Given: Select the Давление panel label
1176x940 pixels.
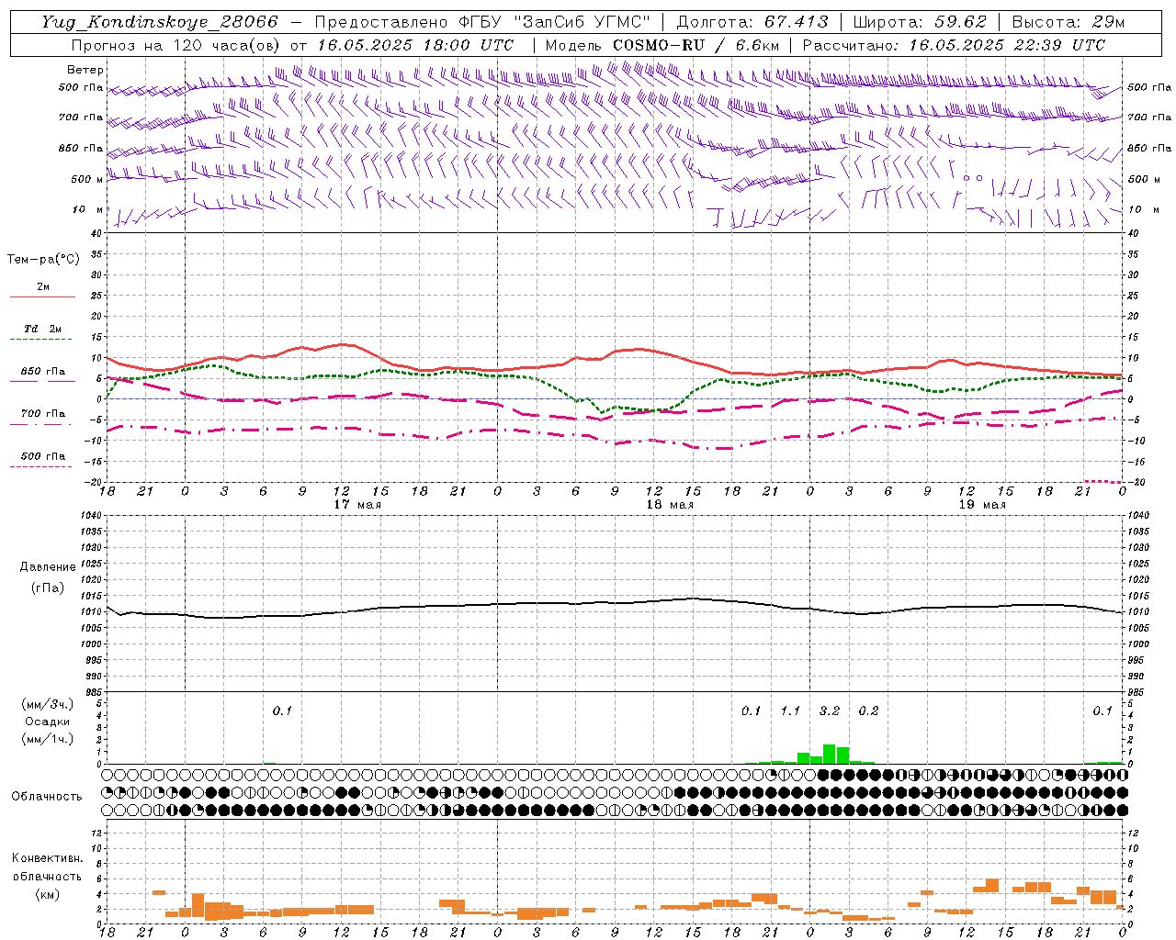Looking at the screenshot, I should point(48,567).
